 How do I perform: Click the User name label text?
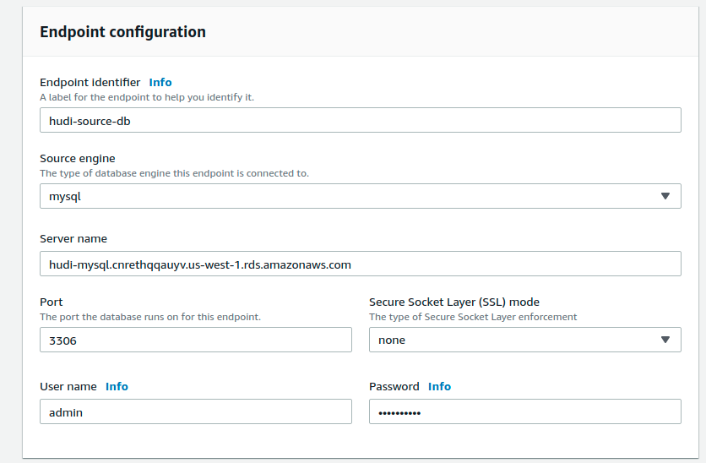[68, 386]
